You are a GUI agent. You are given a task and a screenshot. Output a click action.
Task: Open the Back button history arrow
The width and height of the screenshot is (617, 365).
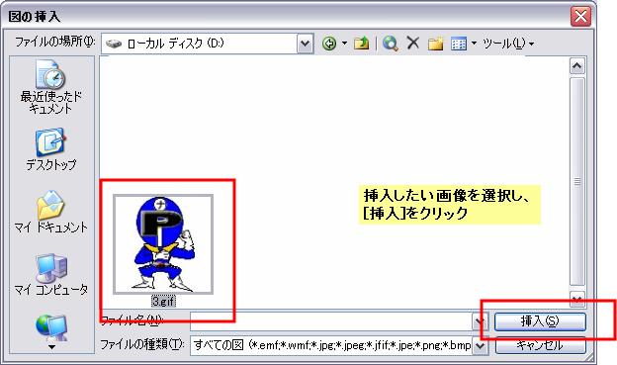click(x=344, y=44)
